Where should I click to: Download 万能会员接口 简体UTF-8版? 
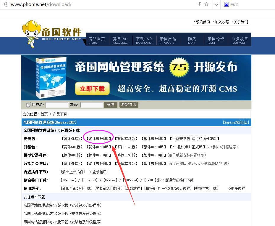pyautogui.click(x=99, y=164)
